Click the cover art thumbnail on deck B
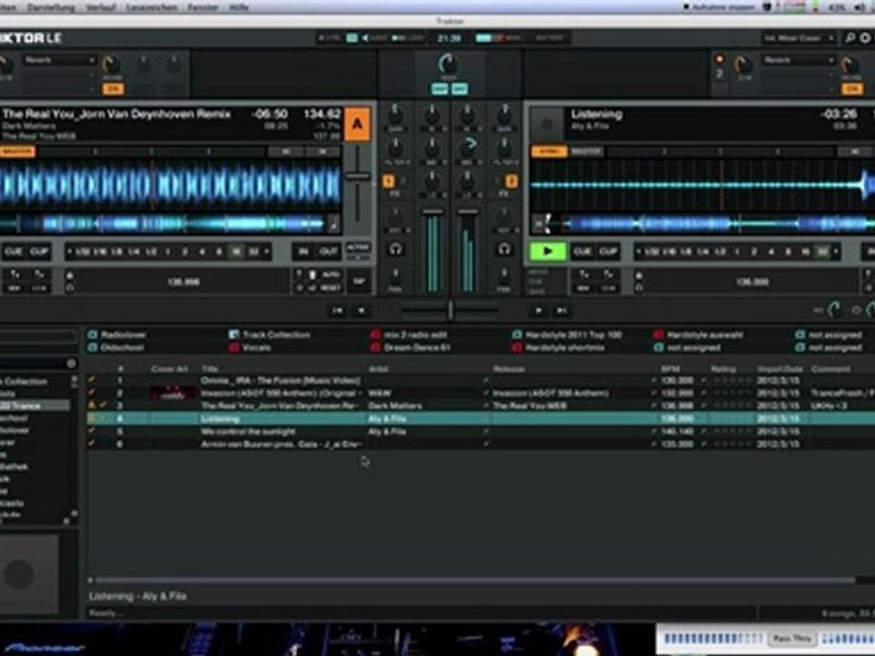The width and height of the screenshot is (875, 656). tap(546, 124)
